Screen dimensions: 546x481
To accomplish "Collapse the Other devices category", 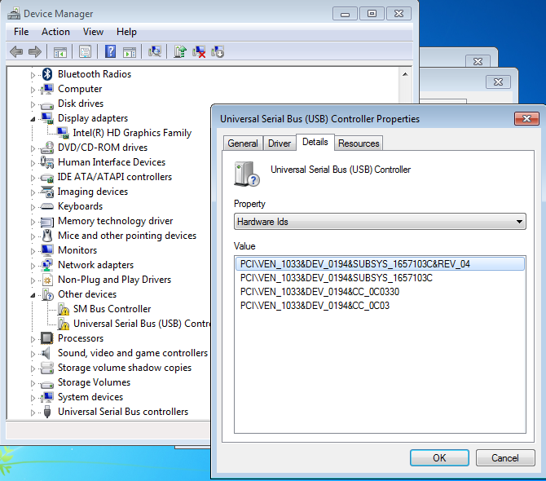I will tap(33, 294).
